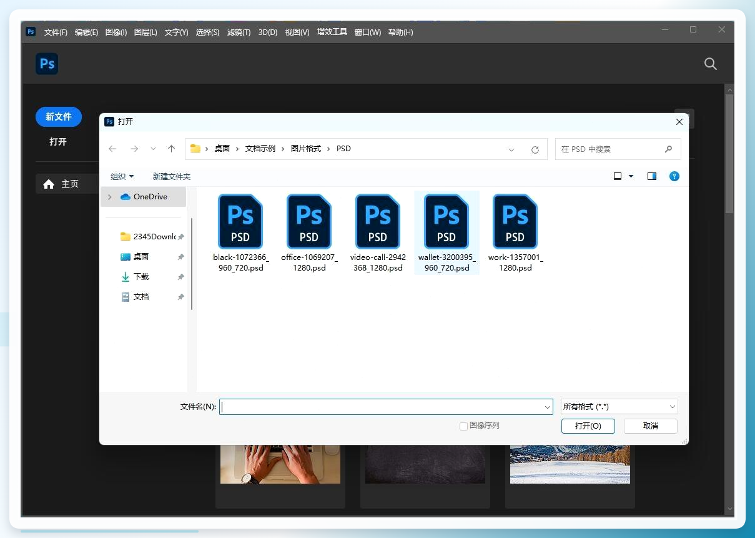Click the Photoshop home screen vertical scrollbar

[729, 153]
